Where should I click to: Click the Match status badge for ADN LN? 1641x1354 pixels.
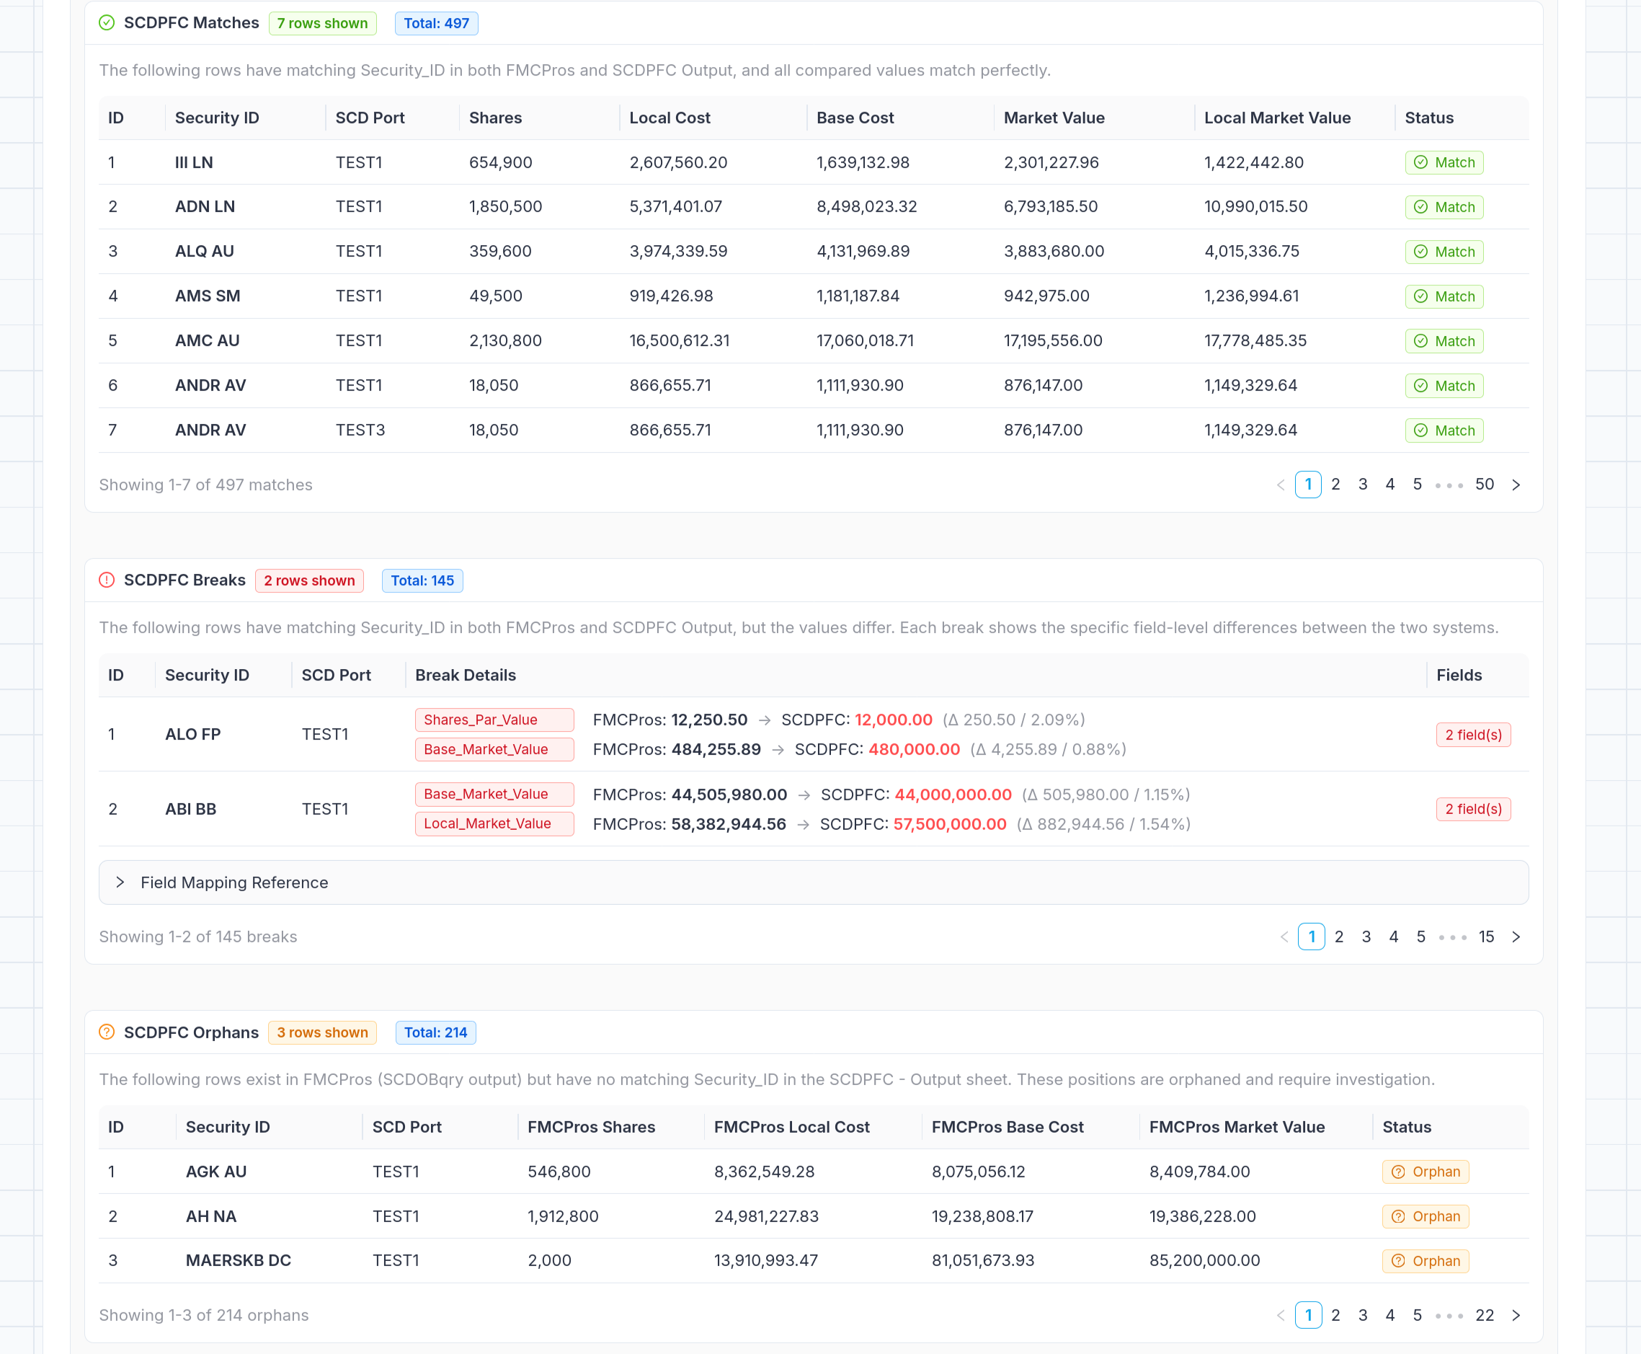point(1444,207)
